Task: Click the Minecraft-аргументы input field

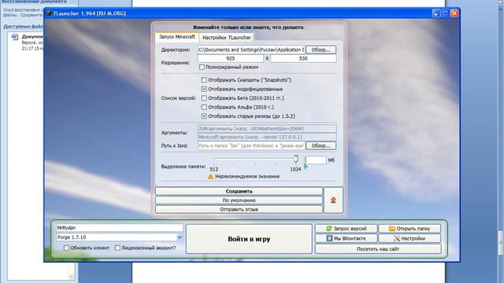Action: pos(267,137)
